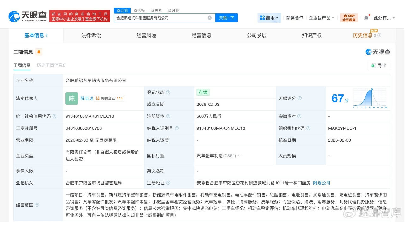This screenshot has width=405, height=227.
Task: Open the 企业级产品 dropdown
Action: coord(320,18)
